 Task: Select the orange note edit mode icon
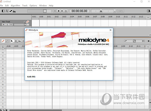click(x=3, y=41)
